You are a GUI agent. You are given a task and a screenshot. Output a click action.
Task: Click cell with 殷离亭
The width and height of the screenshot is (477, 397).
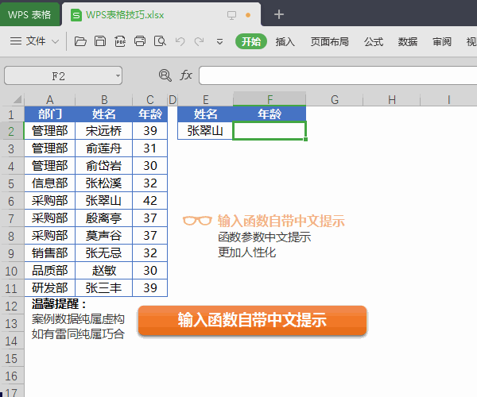tap(103, 218)
